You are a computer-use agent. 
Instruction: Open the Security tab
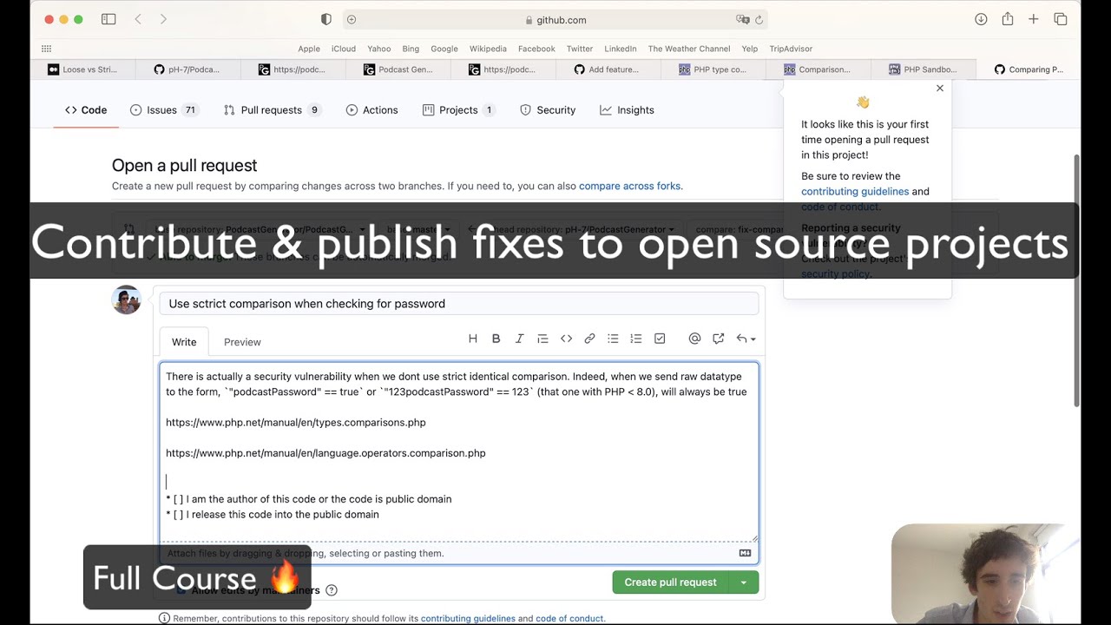[x=548, y=110]
